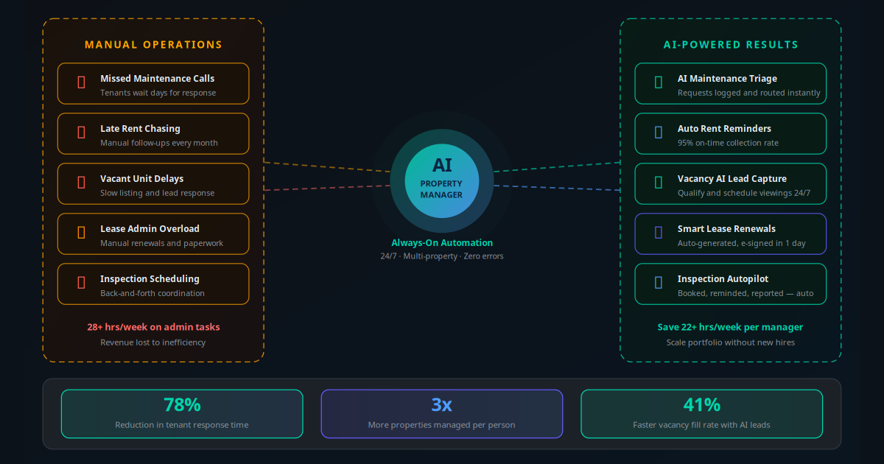This screenshot has height=464, width=884.
Task: Click the icon beside AI Maintenance Triage
Action: (659, 82)
